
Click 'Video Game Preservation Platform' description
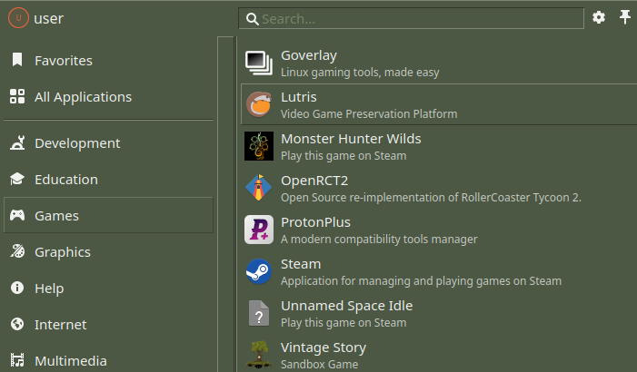click(x=369, y=114)
